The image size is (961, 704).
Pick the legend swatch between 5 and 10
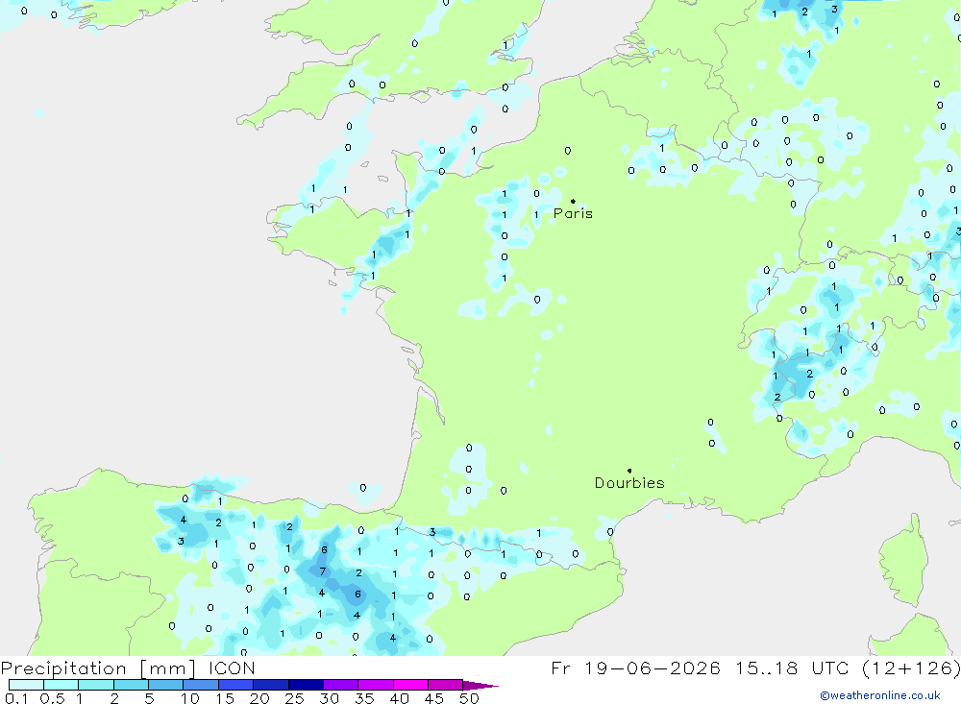(x=165, y=685)
